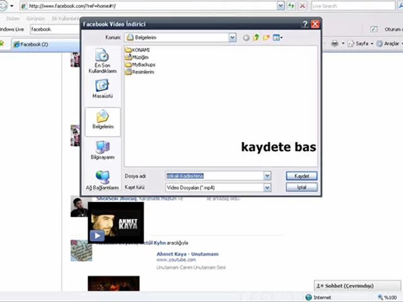This screenshot has height=302, width=403.
Task: Select the Facebook (2) browser tab
Action: tap(45, 45)
